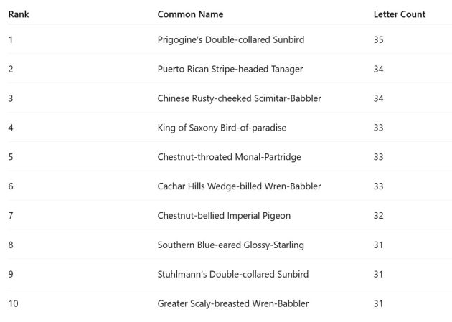Select Southern Blue-eared Glossy-Starling name
The image size is (452, 322).
(x=230, y=245)
